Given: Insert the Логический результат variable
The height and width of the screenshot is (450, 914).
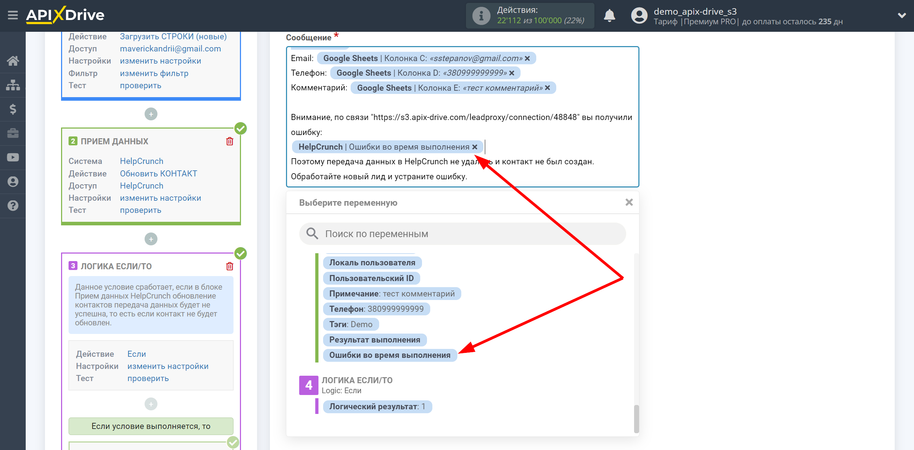Looking at the screenshot, I should click(377, 406).
